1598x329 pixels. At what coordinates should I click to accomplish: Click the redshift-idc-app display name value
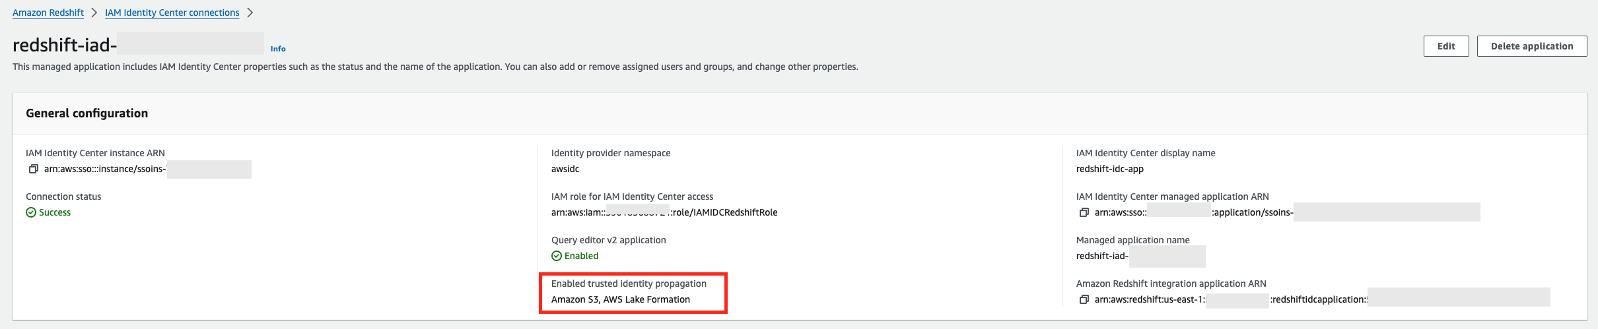click(1109, 169)
